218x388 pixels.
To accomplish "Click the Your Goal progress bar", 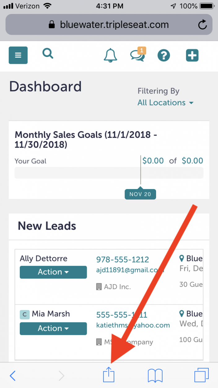I will tap(109, 173).
